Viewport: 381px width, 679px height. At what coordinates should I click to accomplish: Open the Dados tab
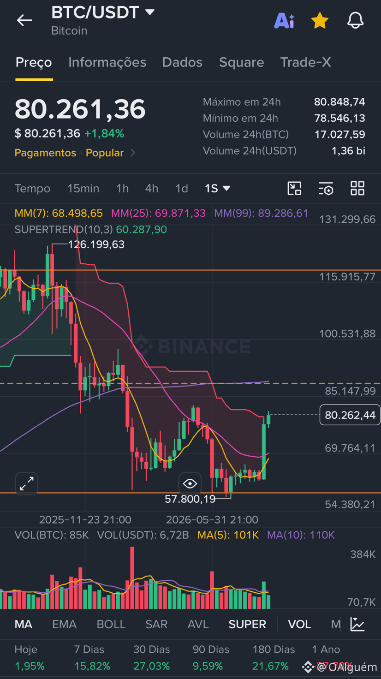click(182, 62)
